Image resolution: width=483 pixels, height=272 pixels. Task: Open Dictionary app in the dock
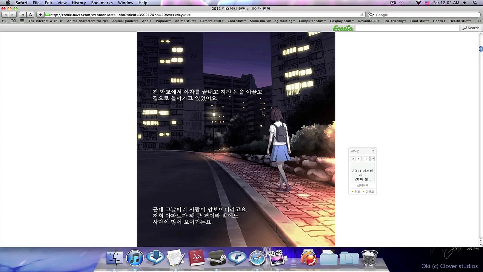(x=196, y=258)
